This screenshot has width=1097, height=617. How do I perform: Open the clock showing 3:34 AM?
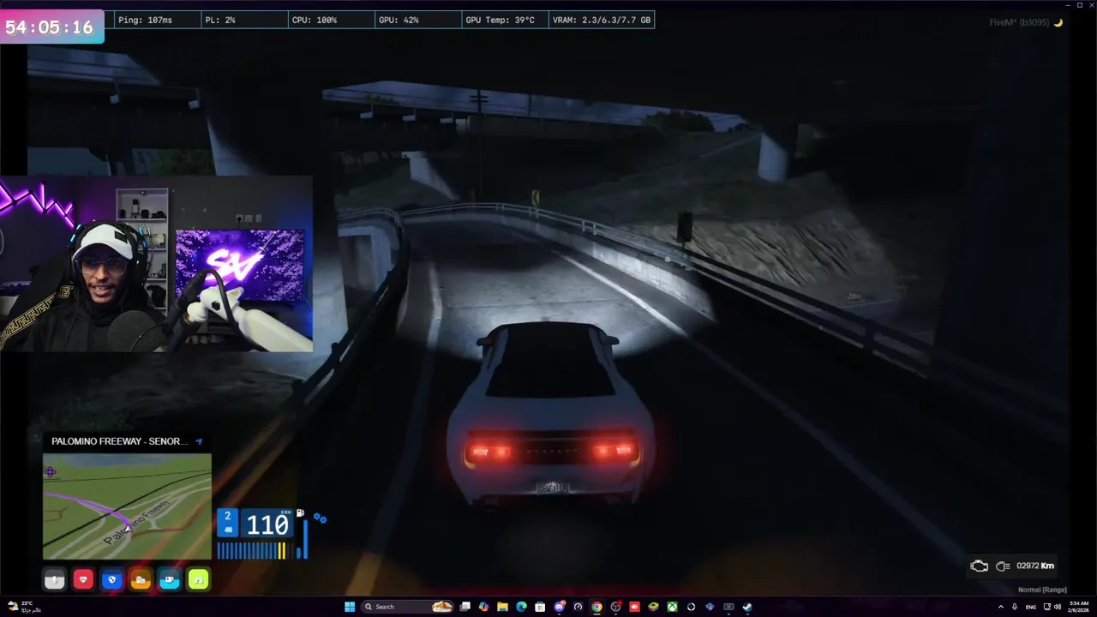pos(1078,607)
